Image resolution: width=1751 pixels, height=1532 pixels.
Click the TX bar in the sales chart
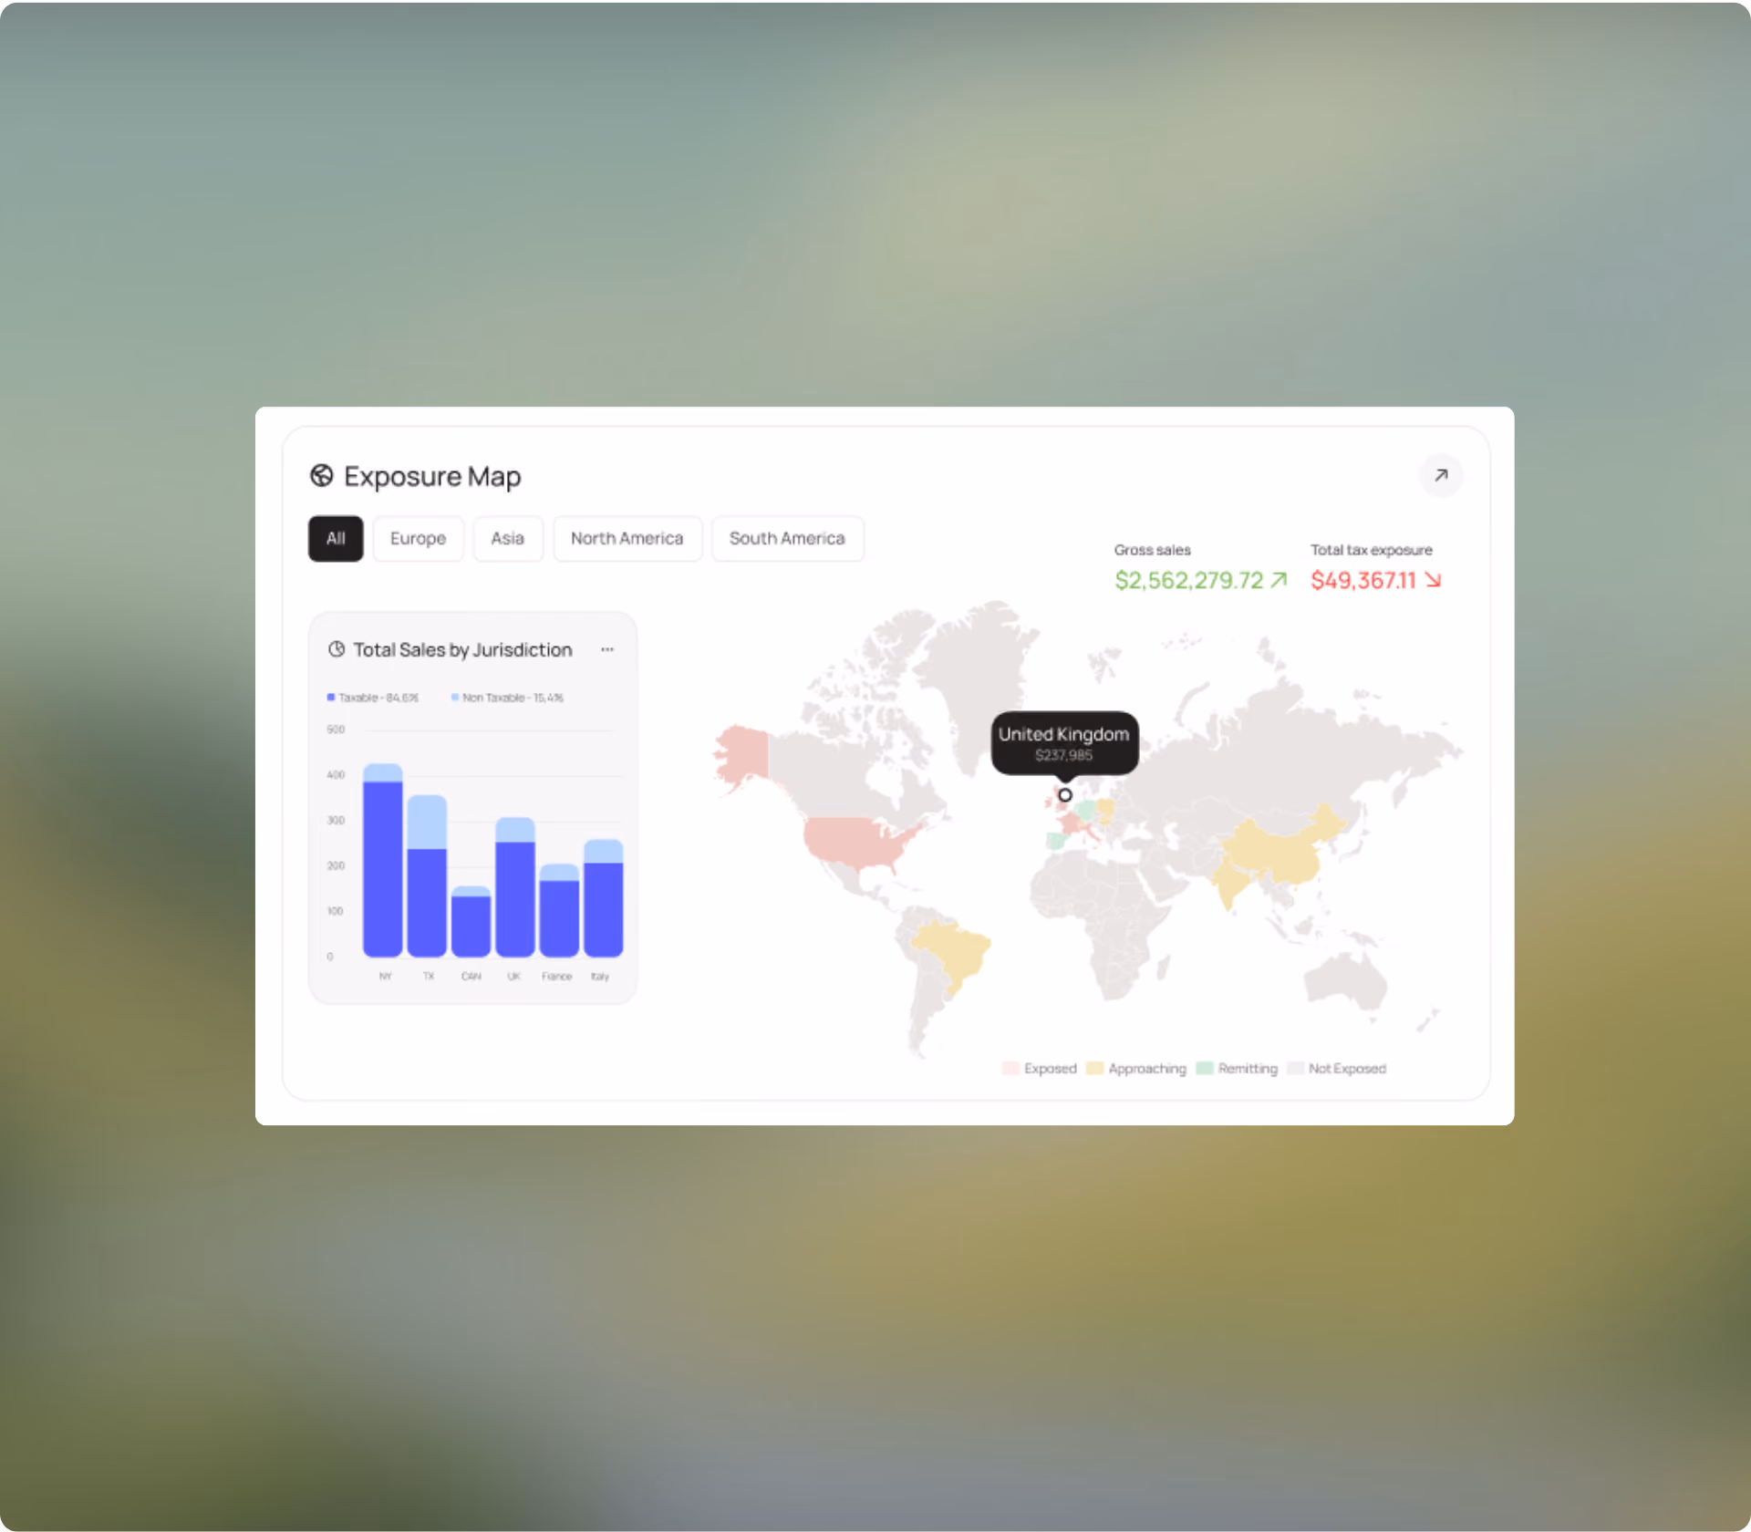pyautogui.click(x=427, y=876)
